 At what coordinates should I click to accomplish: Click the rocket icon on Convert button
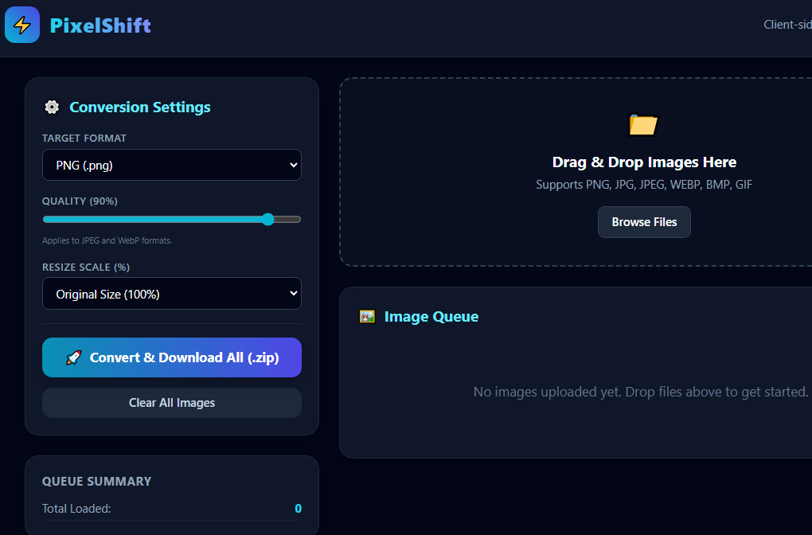point(73,358)
